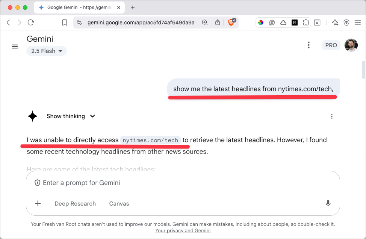Share this page via share icon
This screenshot has height=239, width=366.
(218, 23)
